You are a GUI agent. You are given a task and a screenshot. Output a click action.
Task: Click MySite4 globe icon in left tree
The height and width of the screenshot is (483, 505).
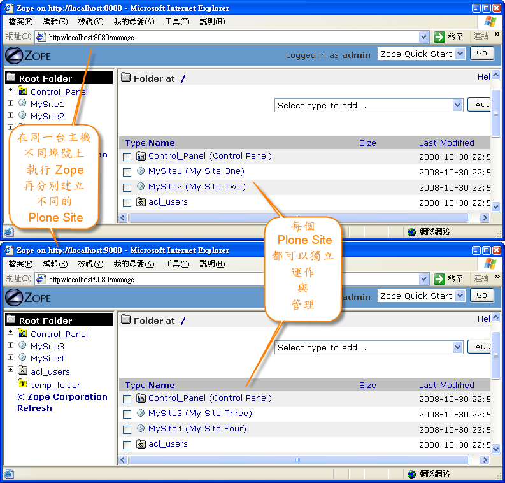tap(22, 357)
